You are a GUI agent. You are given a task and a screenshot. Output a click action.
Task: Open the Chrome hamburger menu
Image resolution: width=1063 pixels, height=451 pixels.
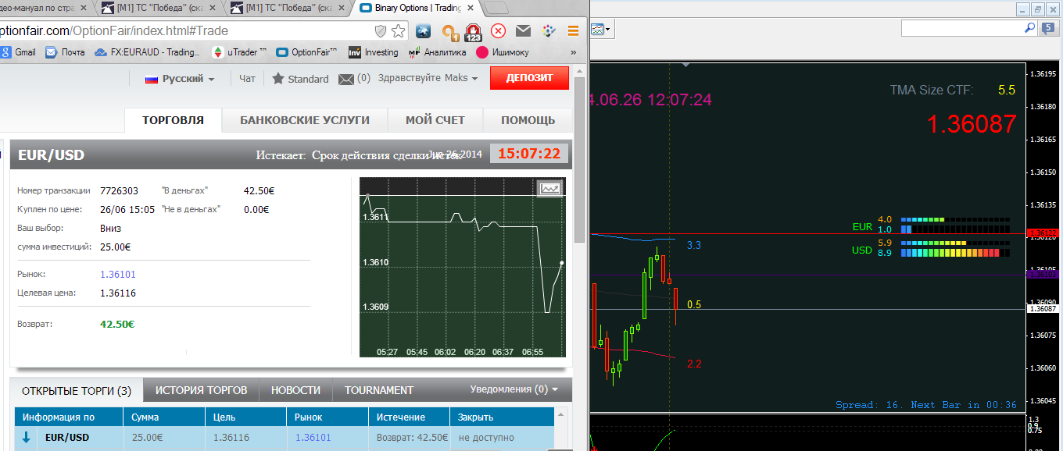pos(573,31)
